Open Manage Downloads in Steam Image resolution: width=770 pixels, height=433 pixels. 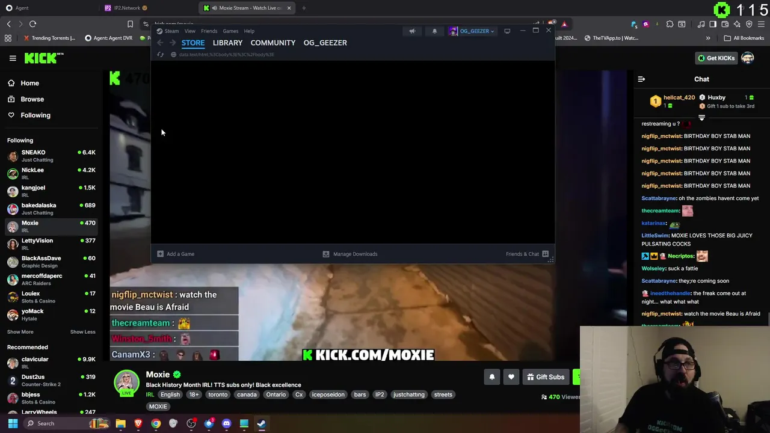tap(350, 254)
